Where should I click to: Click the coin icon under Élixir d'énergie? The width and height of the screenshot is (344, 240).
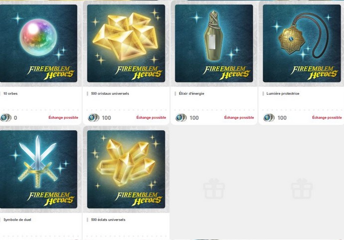pos(181,118)
